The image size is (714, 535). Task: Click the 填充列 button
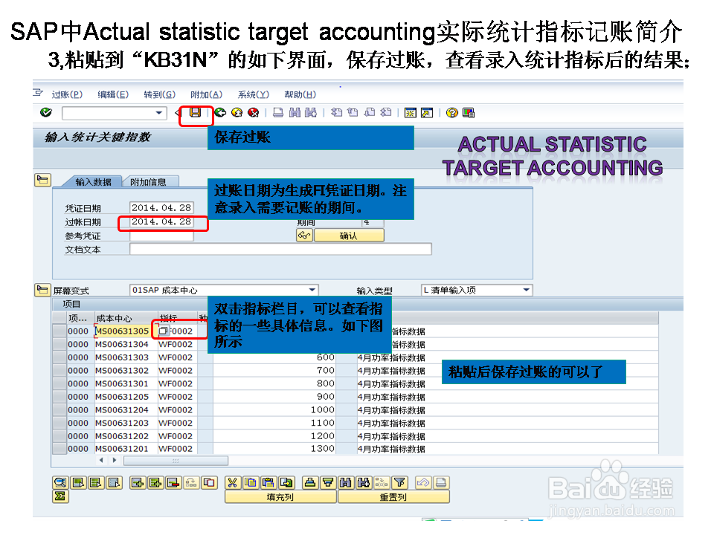(x=280, y=497)
